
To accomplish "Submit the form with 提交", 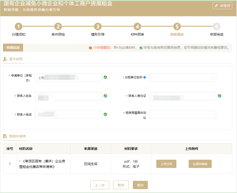I will (140, 185).
